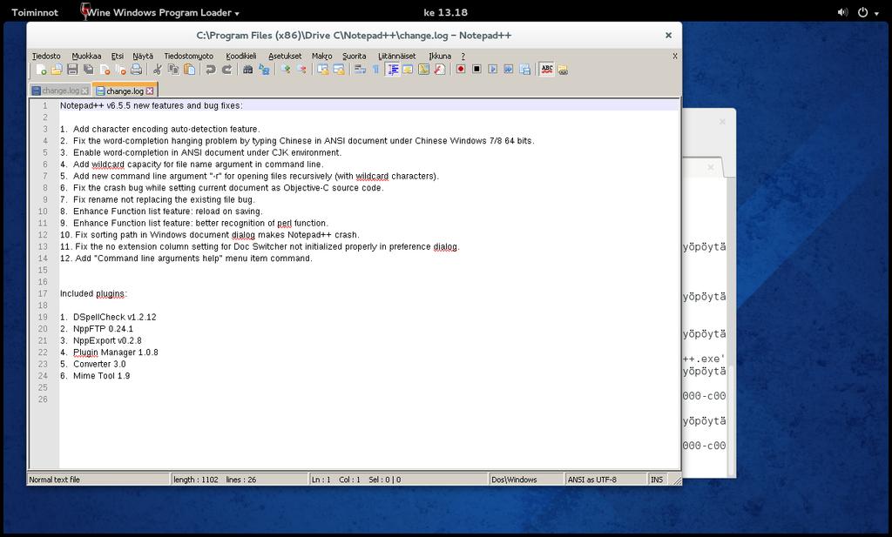
Task: Open the Tiedostomuoto menu
Action: coord(189,56)
